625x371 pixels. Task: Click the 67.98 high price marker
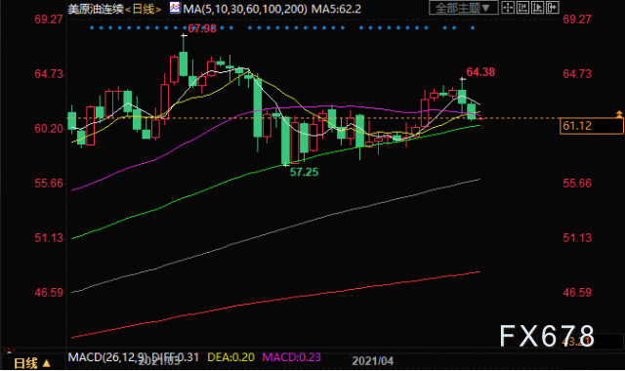(x=202, y=28)
